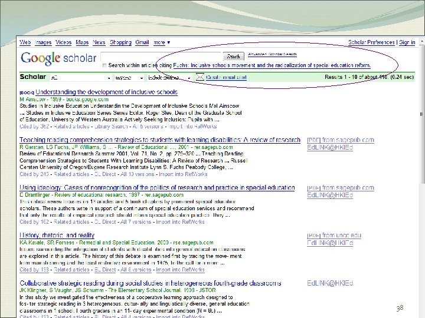Click the envelope email alert icon
The width and height of the screenshot is (425, 318).
200,77
